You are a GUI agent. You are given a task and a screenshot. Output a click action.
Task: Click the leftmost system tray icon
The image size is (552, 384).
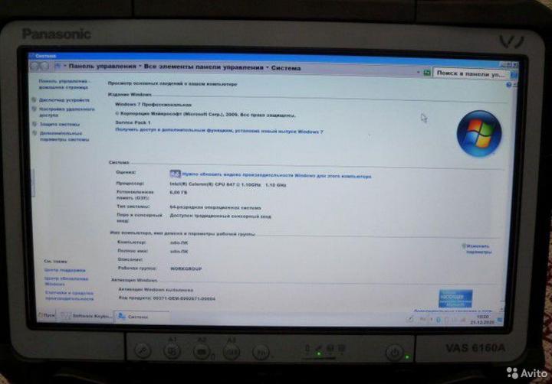[x=410, y=319]
